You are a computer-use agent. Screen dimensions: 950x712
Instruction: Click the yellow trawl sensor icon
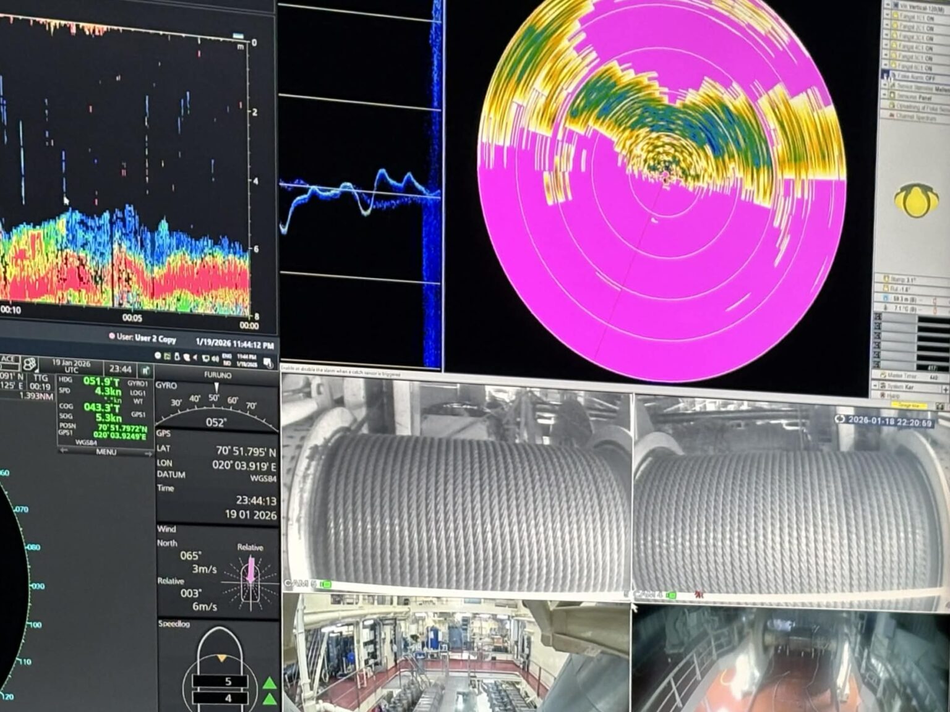coord(913,200)
